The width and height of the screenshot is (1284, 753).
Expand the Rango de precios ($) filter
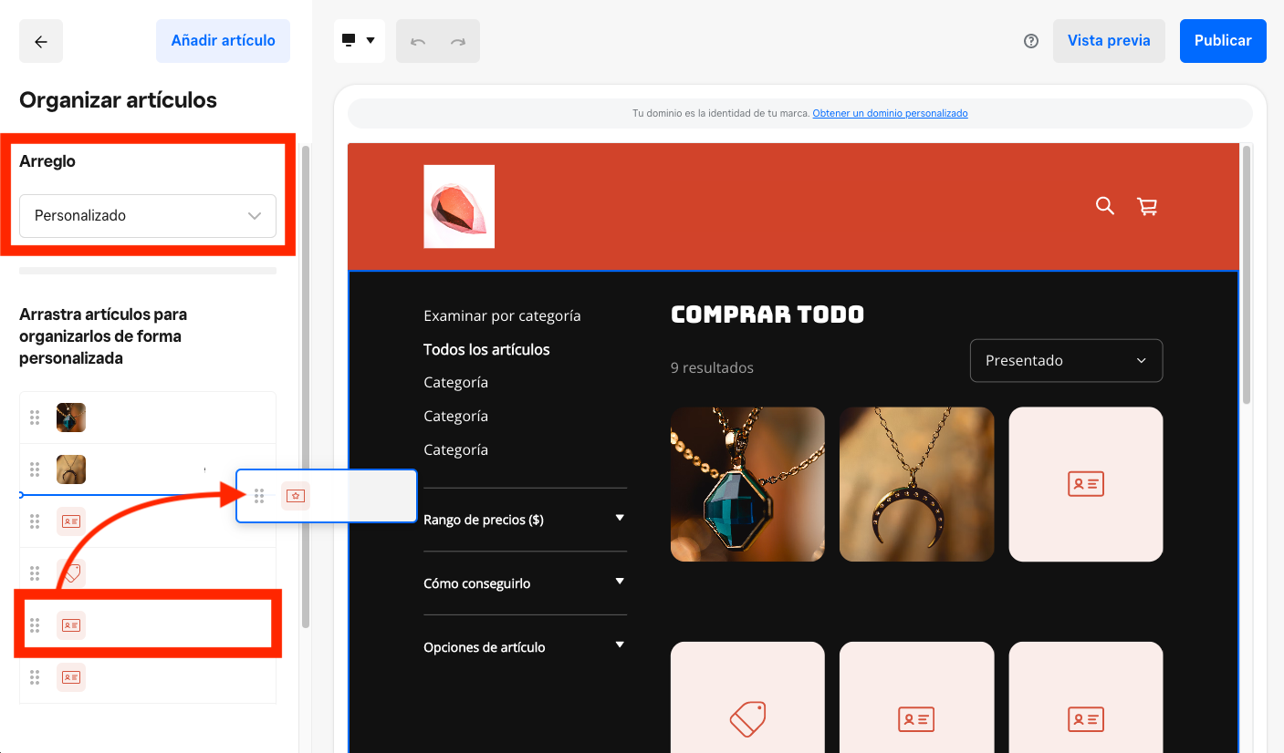click(x=525, y=520)
